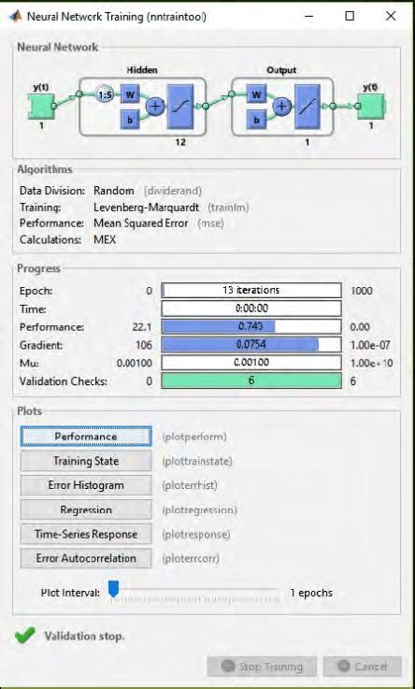Click the (dividerand) function name
Screen dimensions: 415x689
173,191
